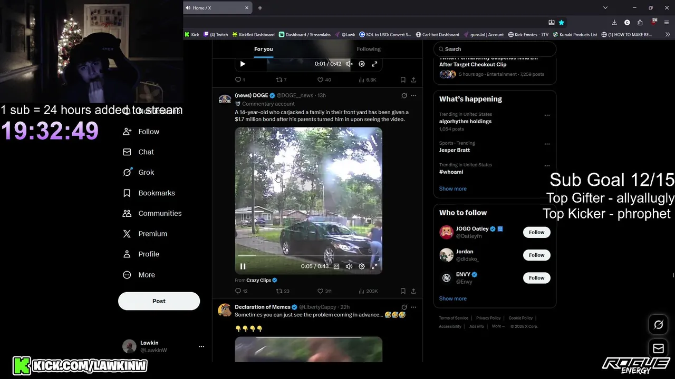Show more trends under What's happening

coord(452,188)
